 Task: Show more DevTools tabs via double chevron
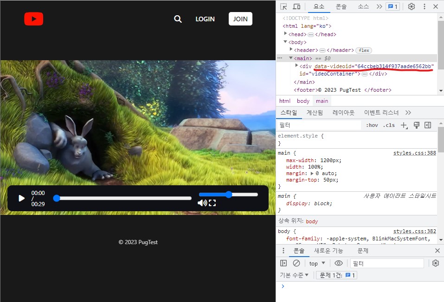tap(379, 6)
